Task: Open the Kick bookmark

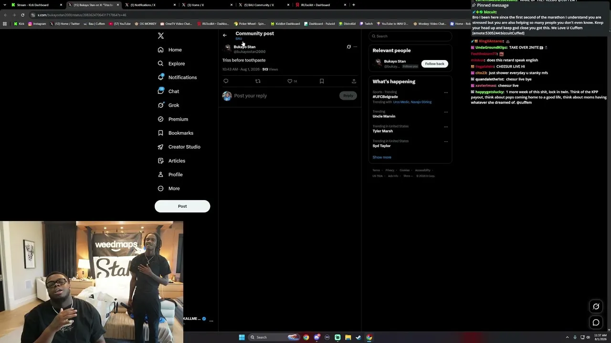Action: 19,23
